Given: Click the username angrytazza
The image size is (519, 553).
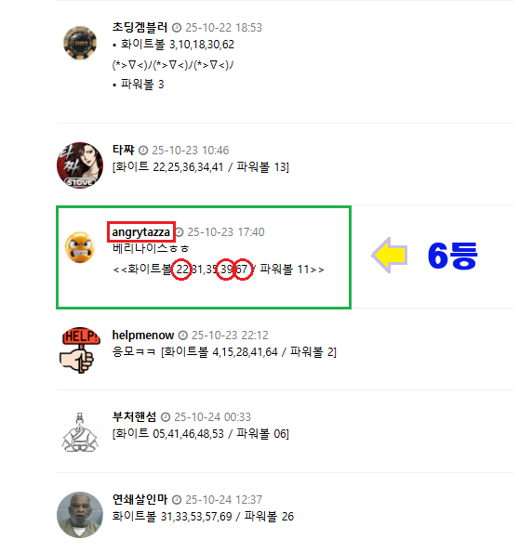Looking at the screenshot, I should pyautogui.click(x=140, y=232).
